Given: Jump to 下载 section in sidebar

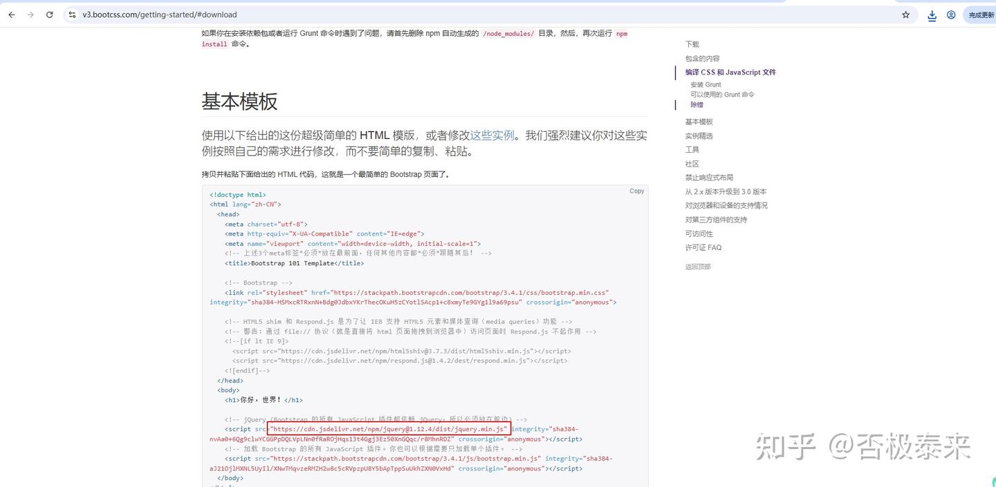Looking at the screenshot, I should pos(692,44).
